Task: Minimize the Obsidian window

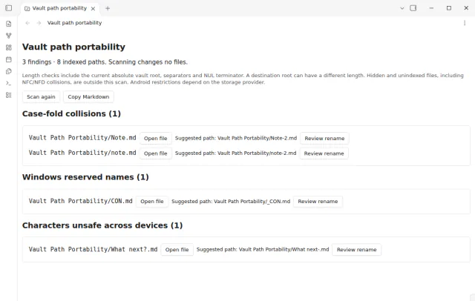Action: 431,8
